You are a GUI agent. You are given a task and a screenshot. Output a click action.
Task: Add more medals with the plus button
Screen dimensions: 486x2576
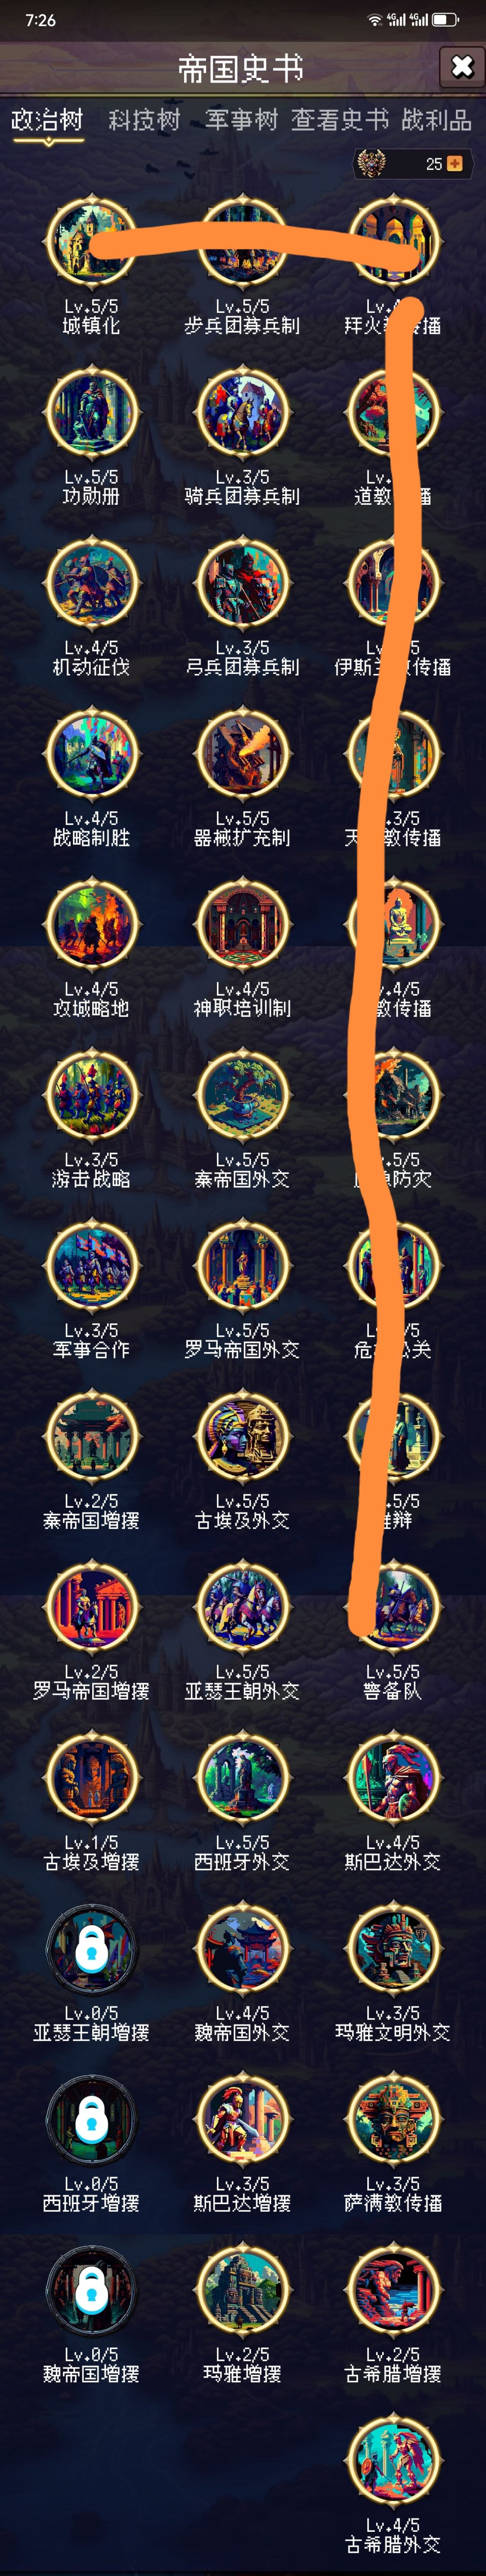click(x=455, y=163)
